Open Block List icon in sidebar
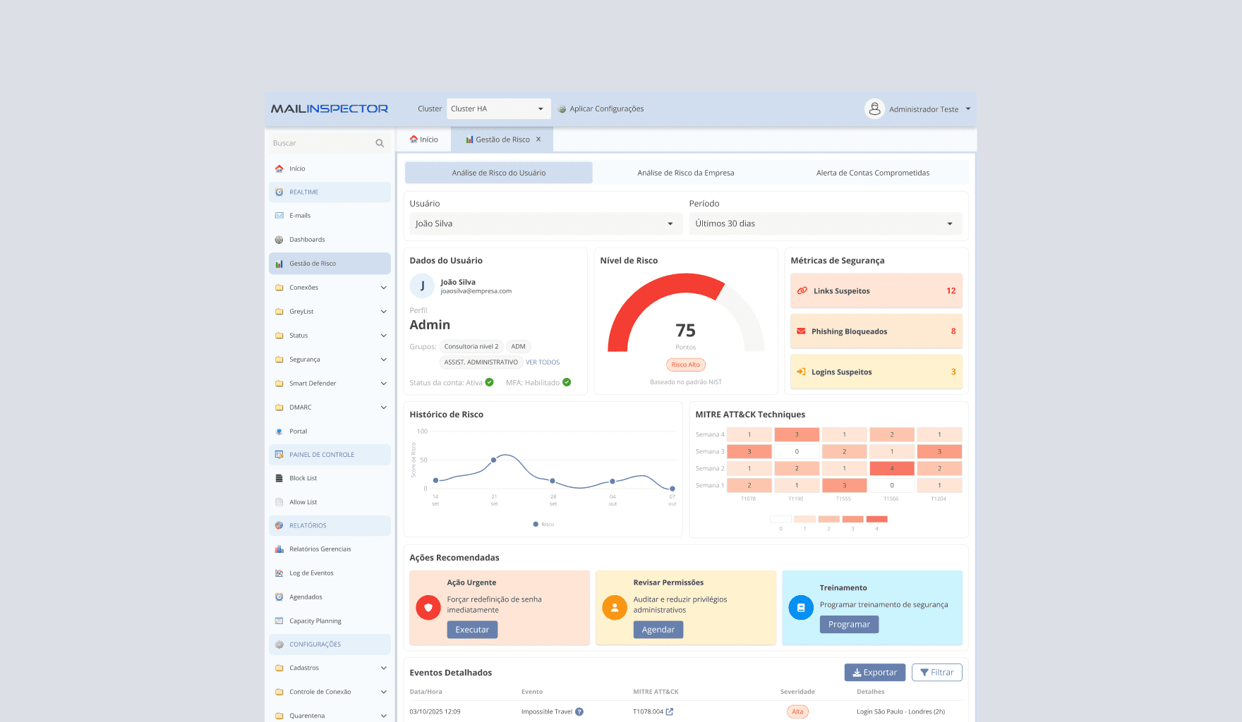Image resolution: width=1242 pixels, height=722 pixels. (279, 478)
